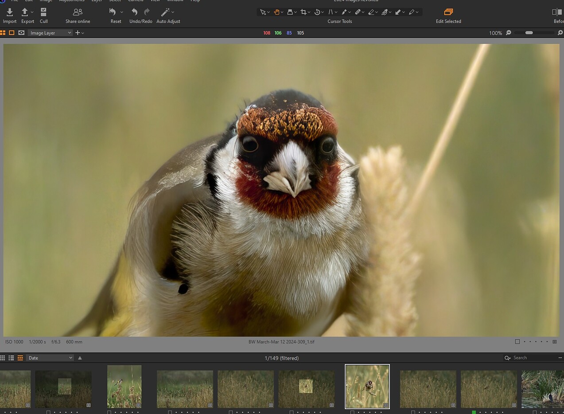Toggle ascending sort order in the browser

pyautogui.click(x=80, y=358)
